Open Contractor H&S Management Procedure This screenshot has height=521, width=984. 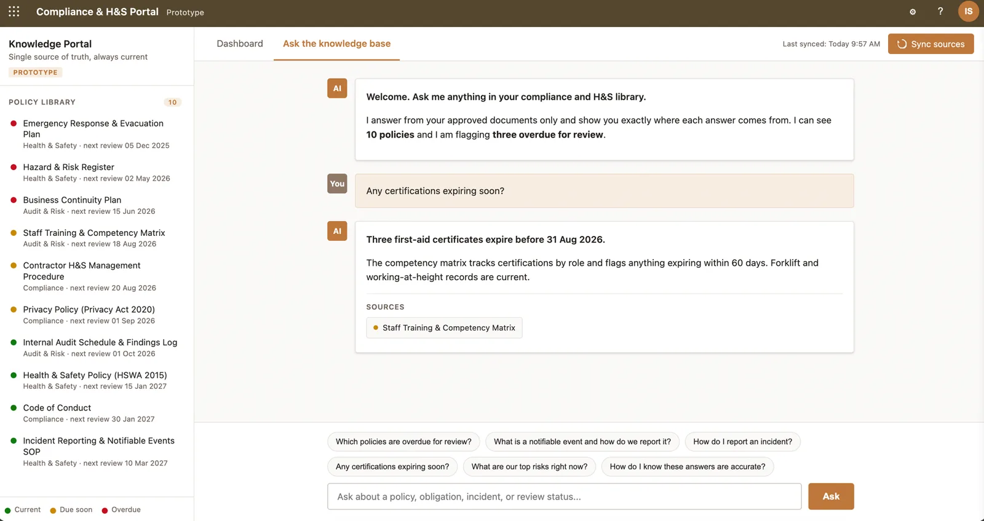coord(97,276)
